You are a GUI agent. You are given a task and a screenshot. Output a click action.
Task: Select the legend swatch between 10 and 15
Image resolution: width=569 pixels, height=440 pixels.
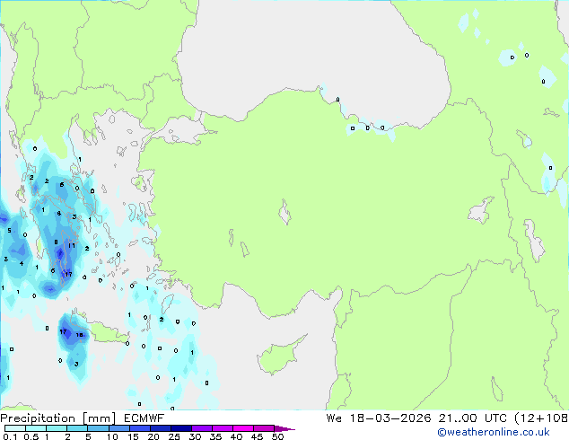[x=119, y=428]
